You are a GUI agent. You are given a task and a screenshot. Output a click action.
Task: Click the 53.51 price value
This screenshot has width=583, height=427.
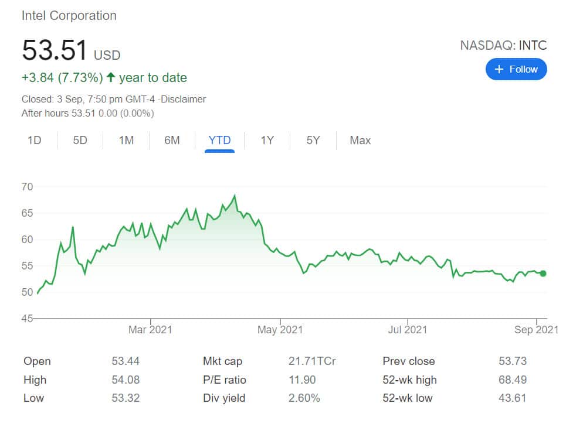(x=55, y=50)
